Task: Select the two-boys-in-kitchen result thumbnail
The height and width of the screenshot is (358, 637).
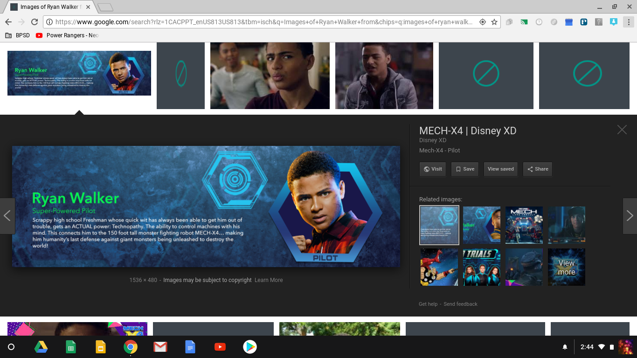Action: point(270,76)
